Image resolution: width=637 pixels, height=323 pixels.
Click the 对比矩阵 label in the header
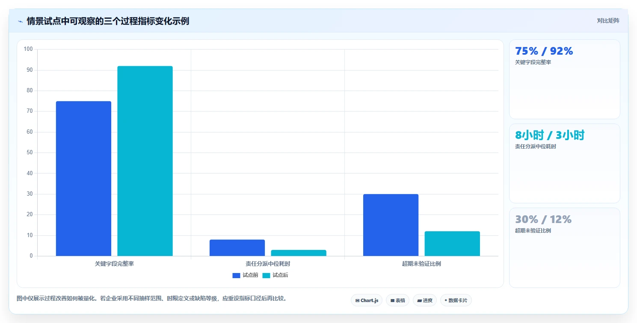pos(608,21)
